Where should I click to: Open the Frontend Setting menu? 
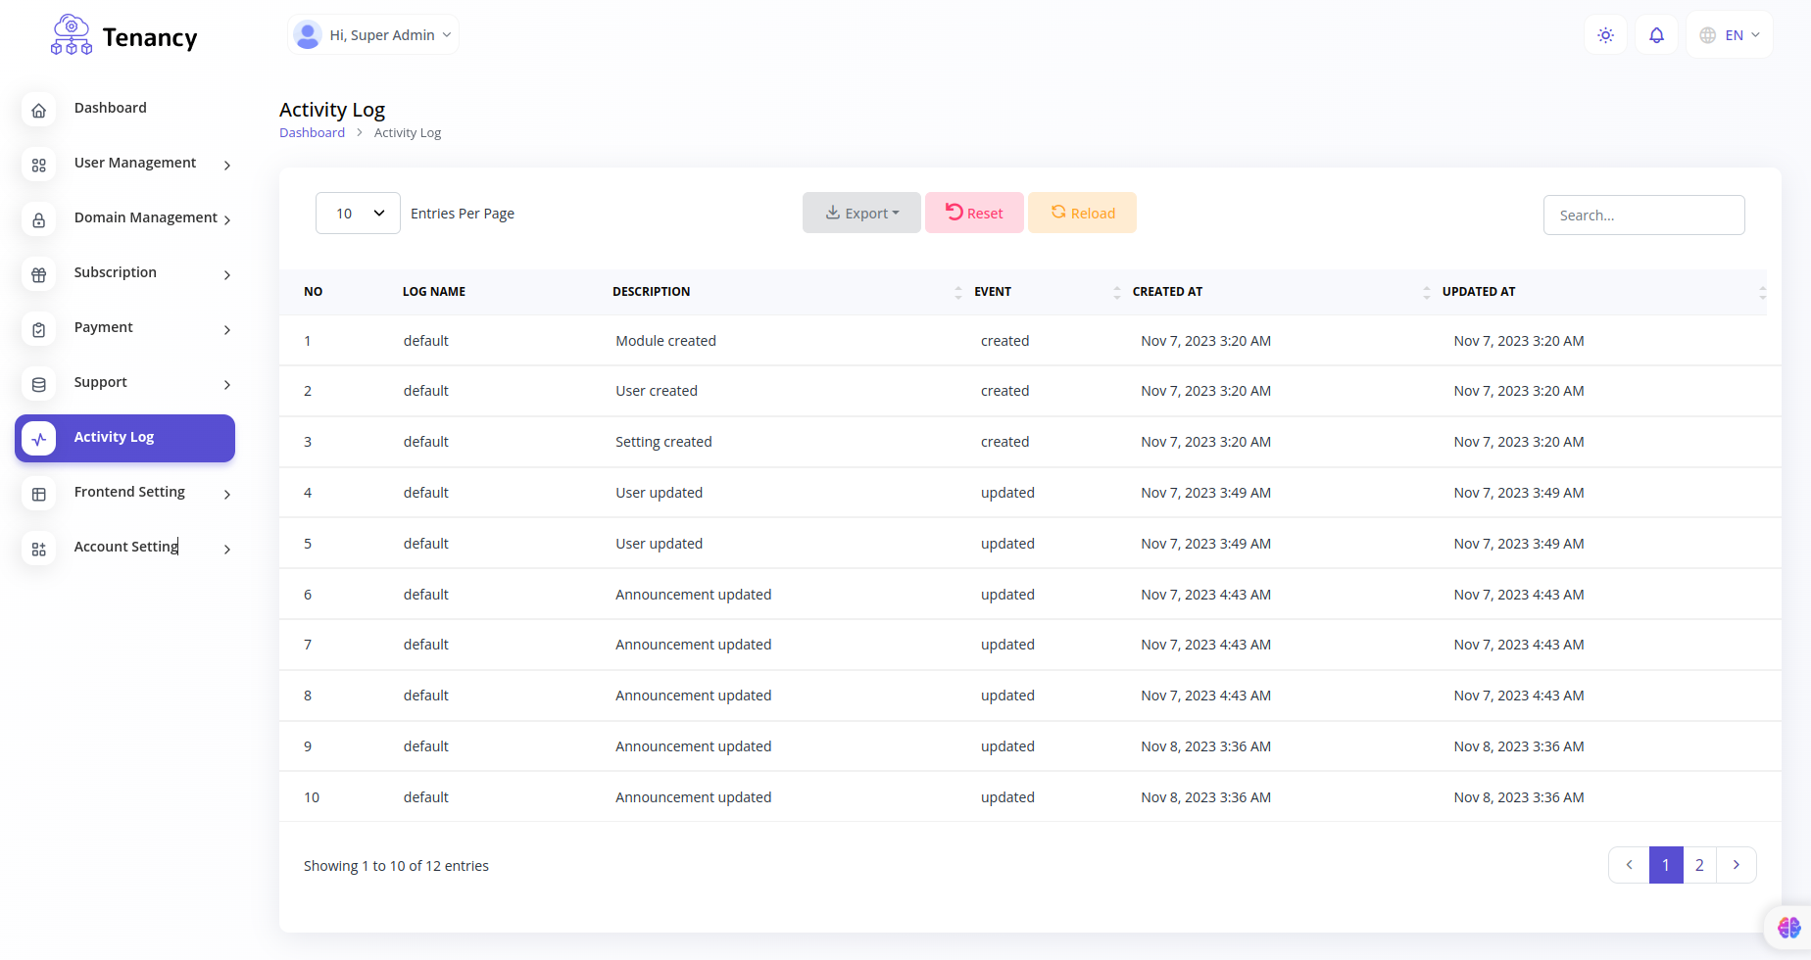point(128,492)
